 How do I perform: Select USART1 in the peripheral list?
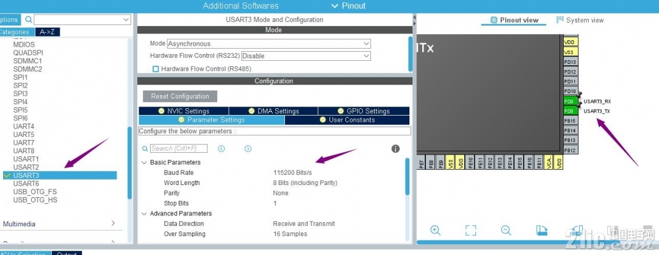[26, 159]
